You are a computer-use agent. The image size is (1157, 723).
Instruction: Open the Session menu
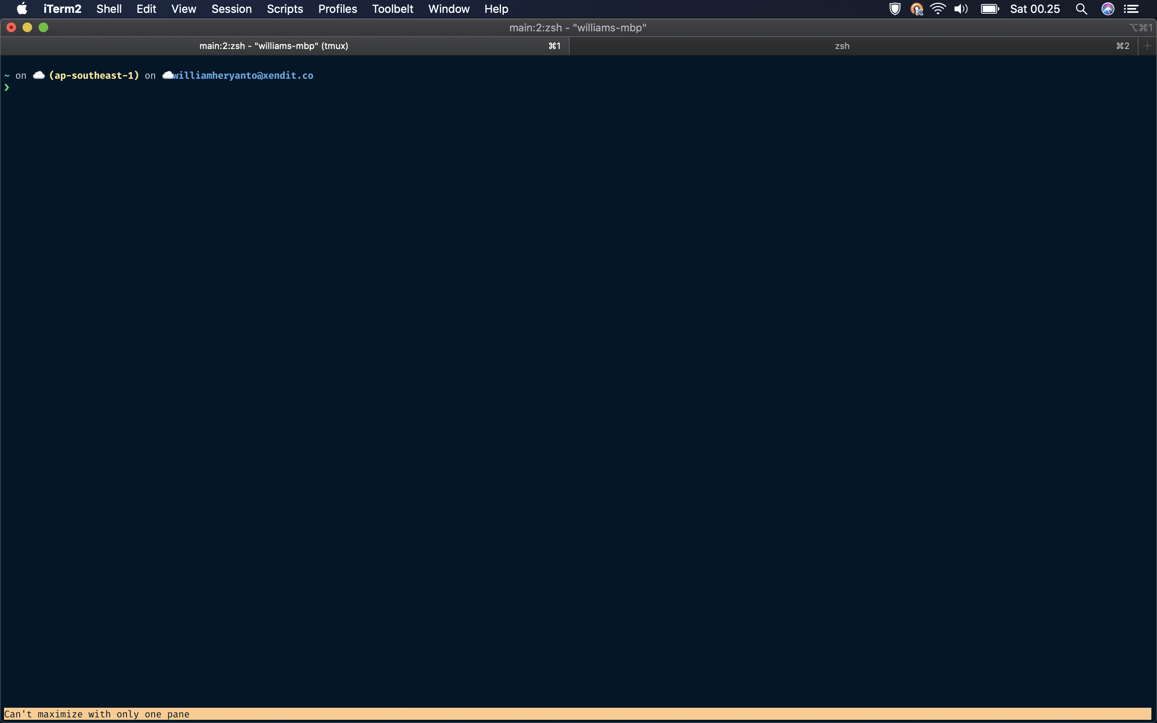point(231,8)
